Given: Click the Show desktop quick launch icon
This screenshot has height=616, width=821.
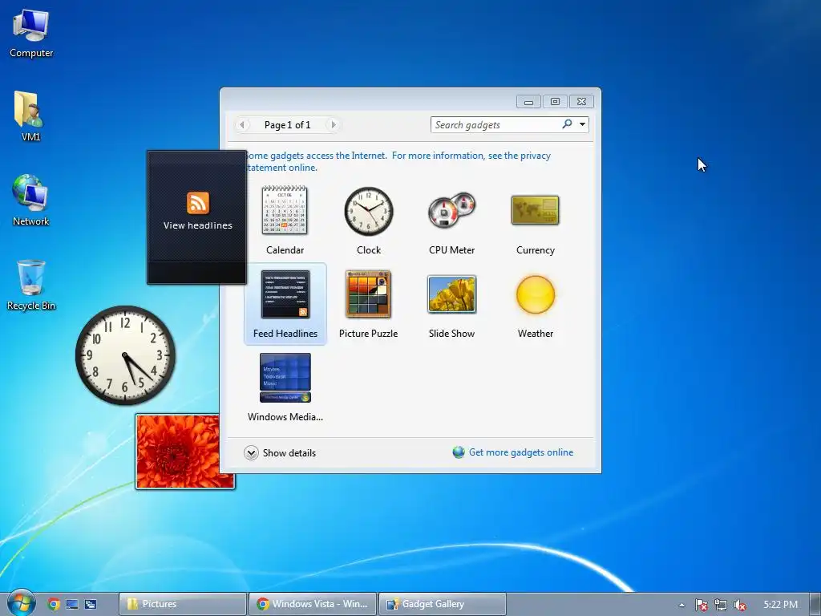Looking at the screenshot, I should click(x=72, y=604).
